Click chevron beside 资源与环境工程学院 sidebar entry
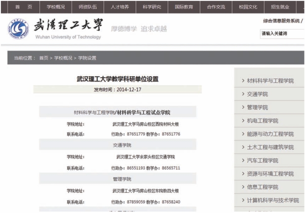Image resolution: width=305 pixels, height=213 pixels. (243, 173)
